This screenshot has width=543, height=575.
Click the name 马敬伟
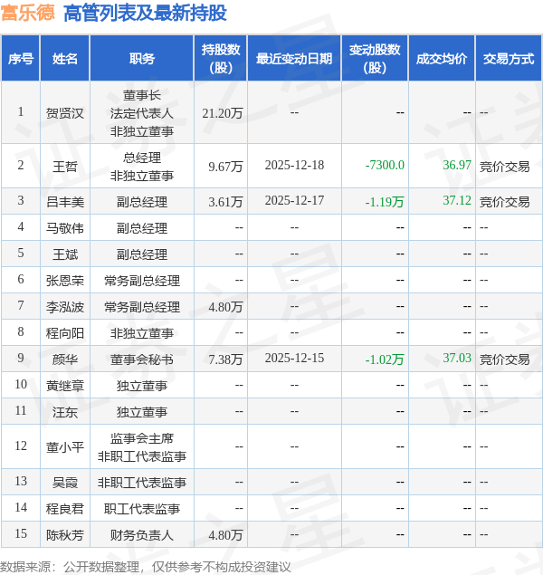pos(65,228)
